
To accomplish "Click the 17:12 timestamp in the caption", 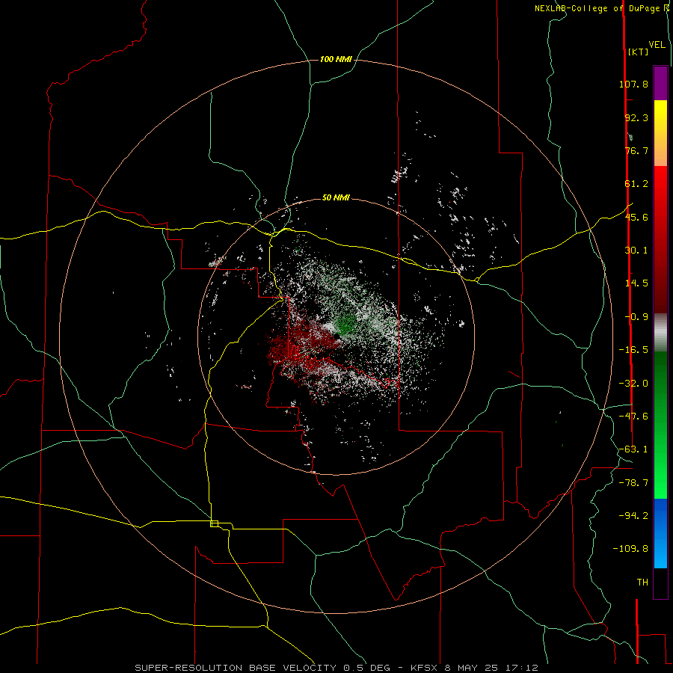I will (x=523, y=668).
